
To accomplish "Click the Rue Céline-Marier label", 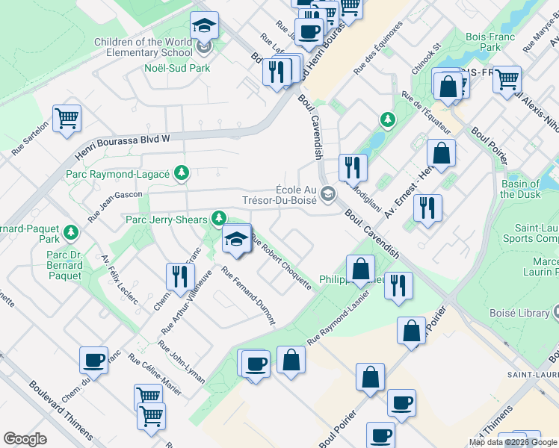I will pyautogui.click(x=155, y=374).
